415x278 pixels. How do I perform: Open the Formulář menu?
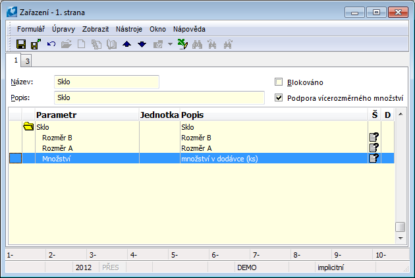pyautogui.click(x=31, y=29)
